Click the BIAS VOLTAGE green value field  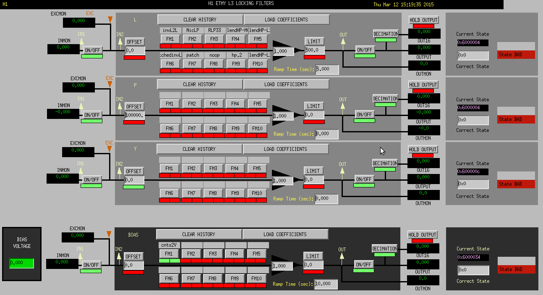22,263
